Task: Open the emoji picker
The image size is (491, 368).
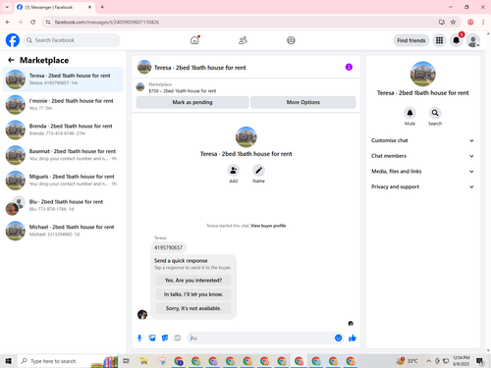Action: pos(339,338)
